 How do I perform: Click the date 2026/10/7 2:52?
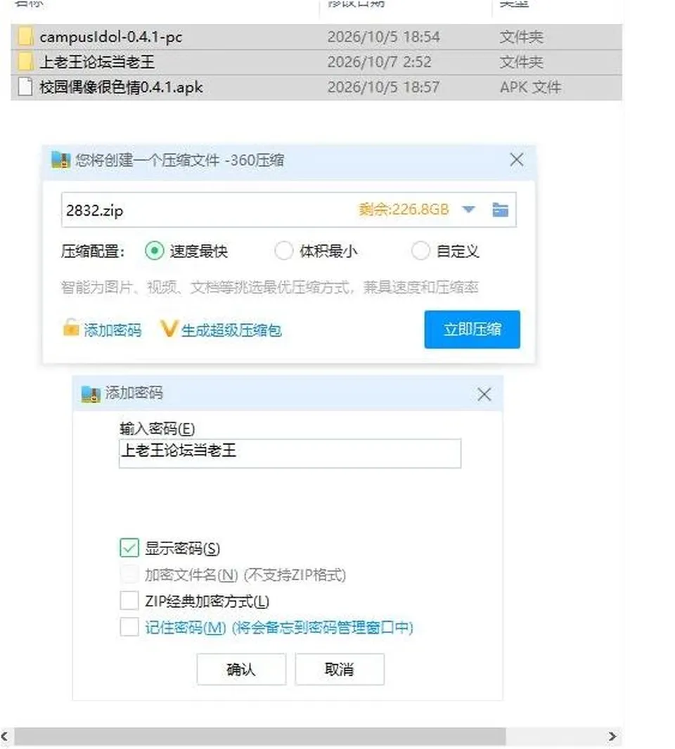(x=379, y=62)
